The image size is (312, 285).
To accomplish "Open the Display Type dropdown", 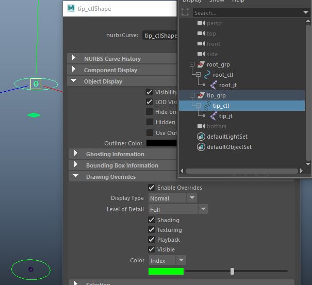I will point(172,198).
